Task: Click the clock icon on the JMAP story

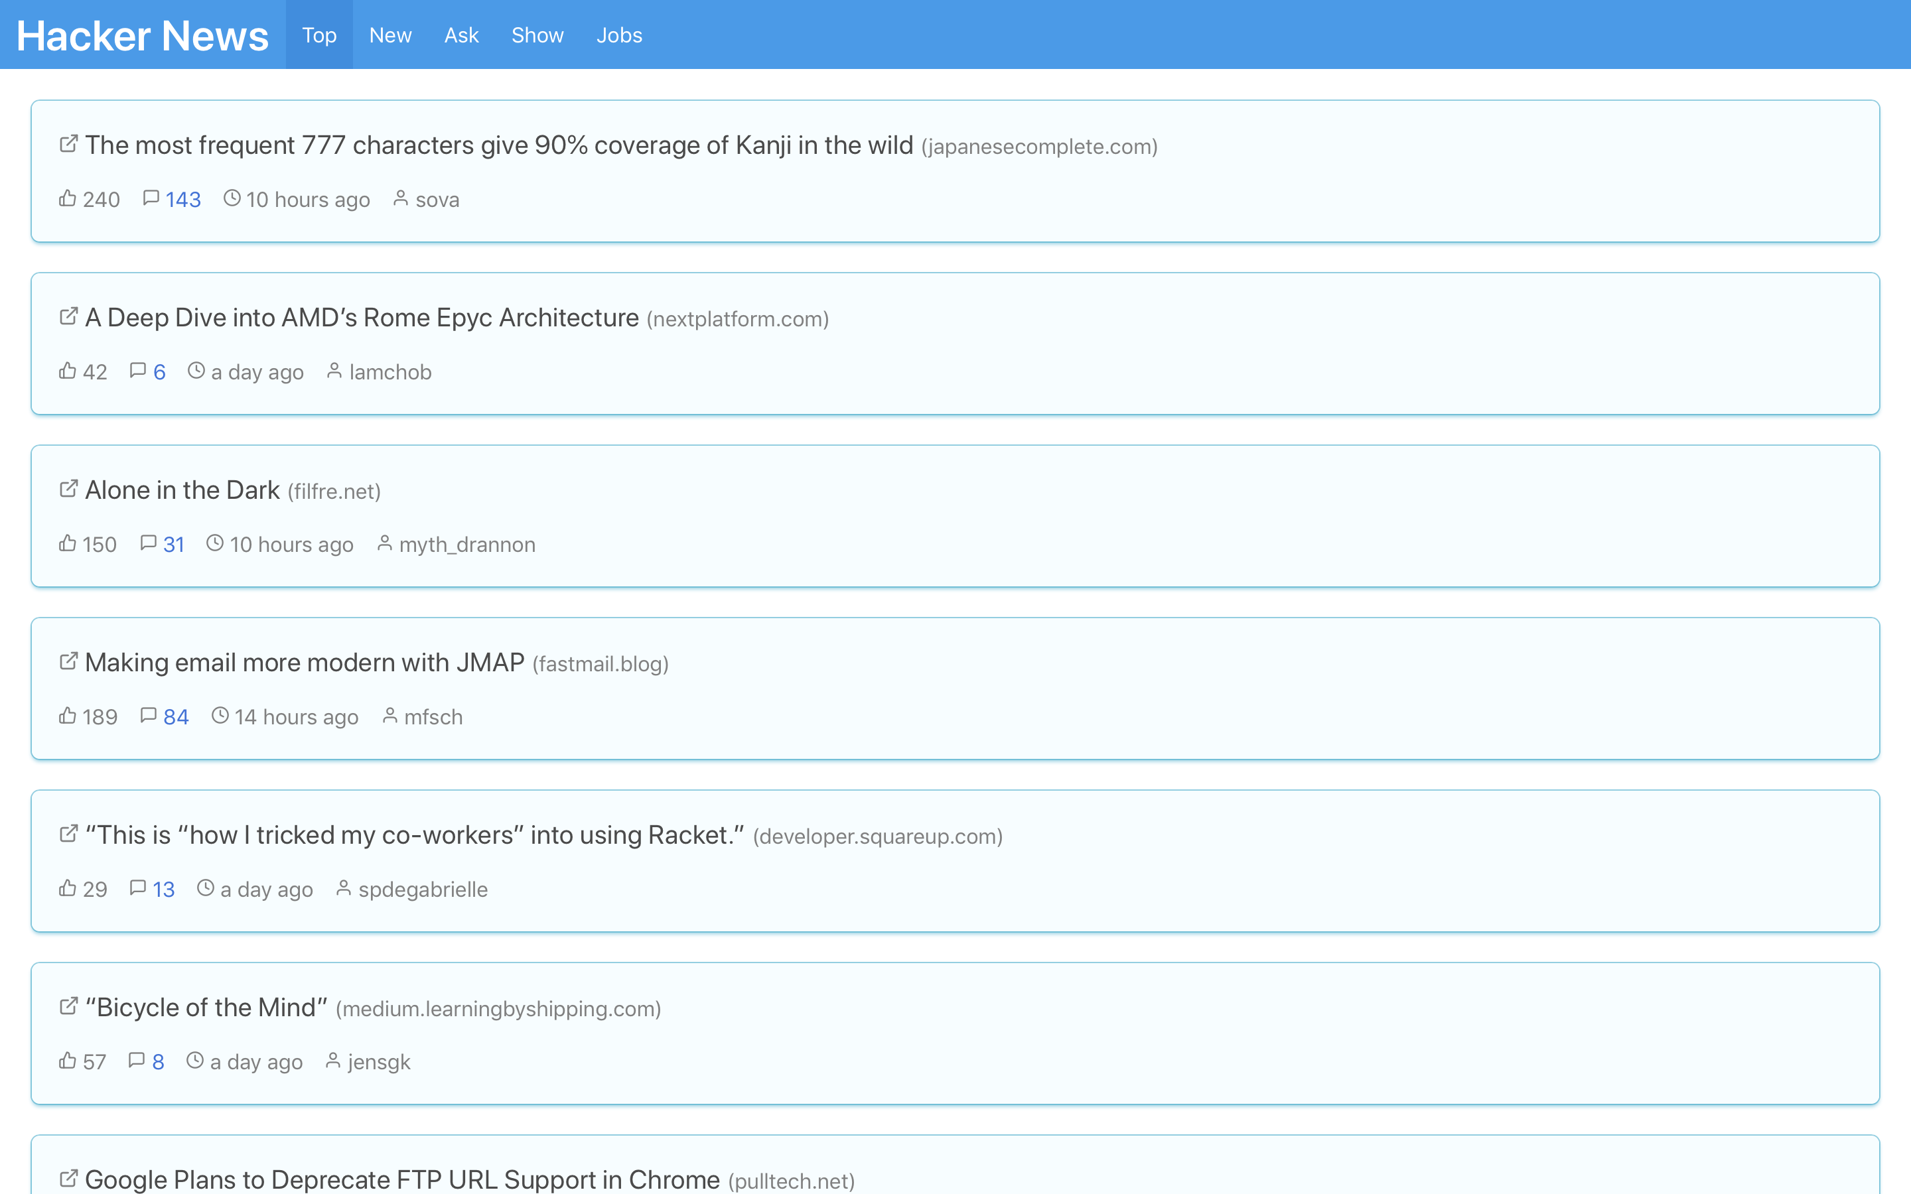Action: (221, 716)
